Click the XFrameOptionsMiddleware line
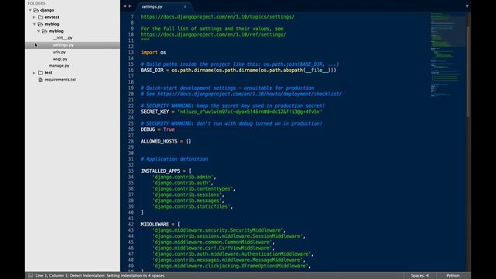 pyautogui.click(x=231, y=266)
